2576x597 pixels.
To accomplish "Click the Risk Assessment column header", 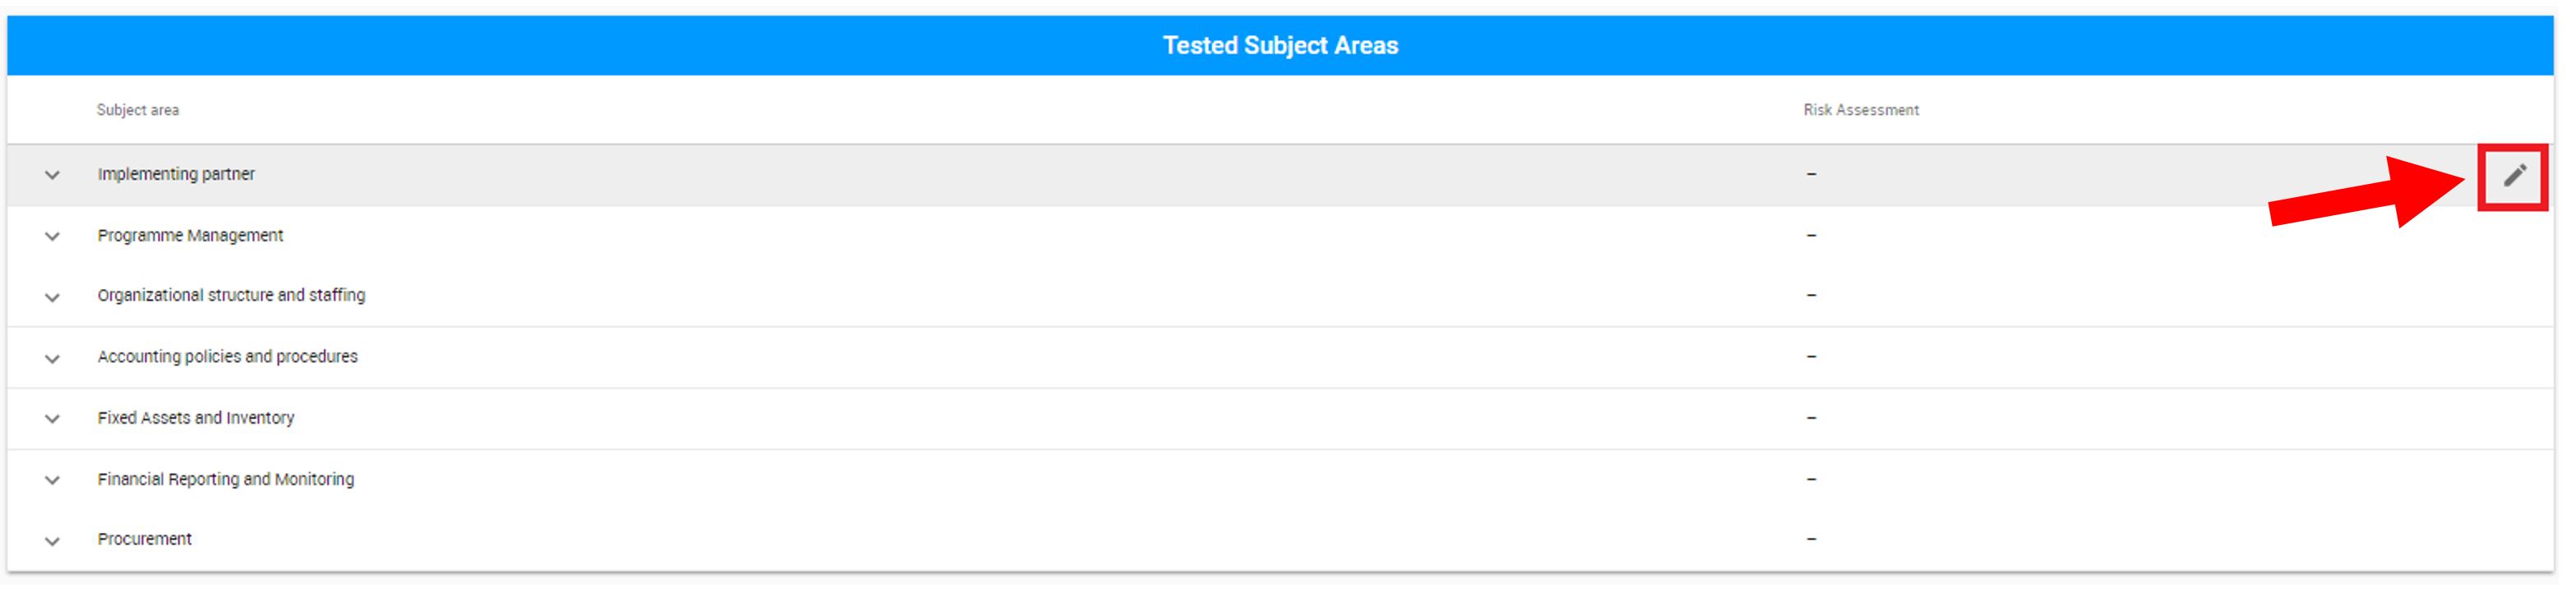I will (1861, 110).
